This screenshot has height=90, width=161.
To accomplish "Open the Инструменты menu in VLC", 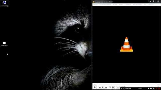I will tap(137, 4).
